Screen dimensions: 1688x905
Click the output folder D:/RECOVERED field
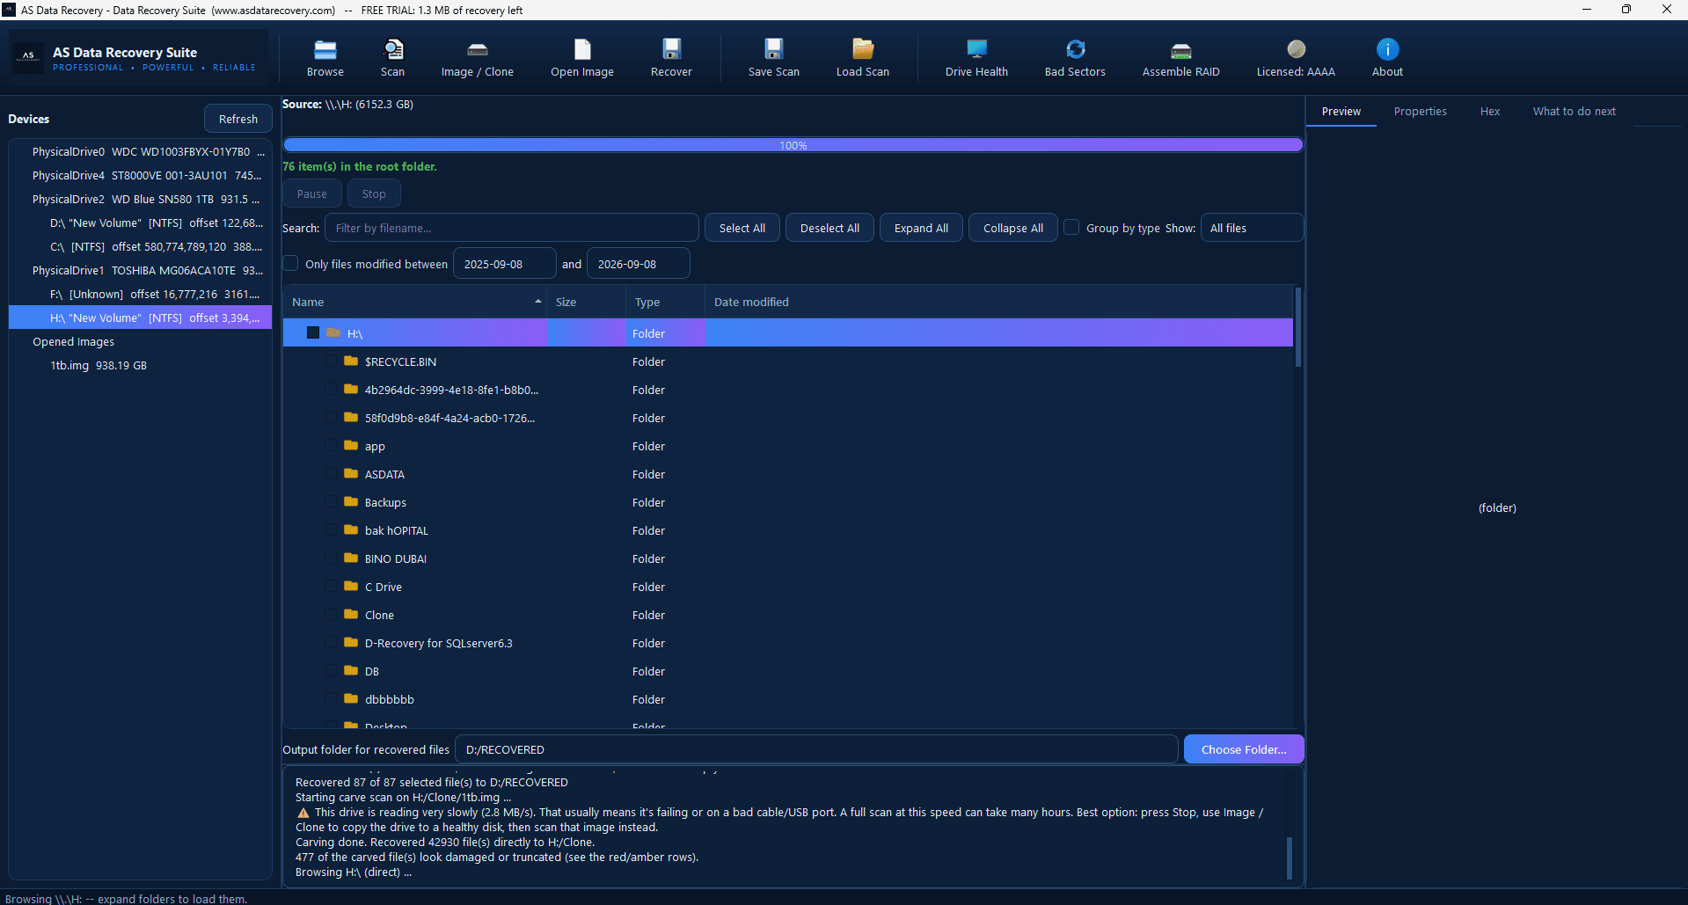tap(816, 749)
